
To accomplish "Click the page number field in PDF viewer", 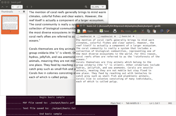I will pyautogui.click(x=17, y=7).
